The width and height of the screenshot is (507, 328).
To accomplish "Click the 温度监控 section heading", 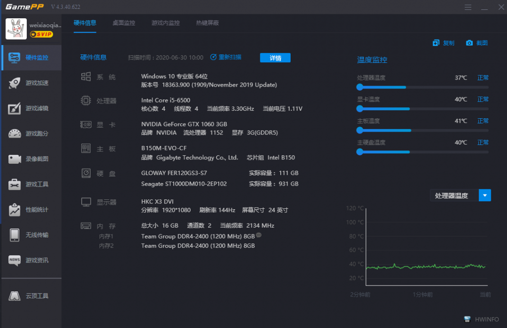I will 372,60.
